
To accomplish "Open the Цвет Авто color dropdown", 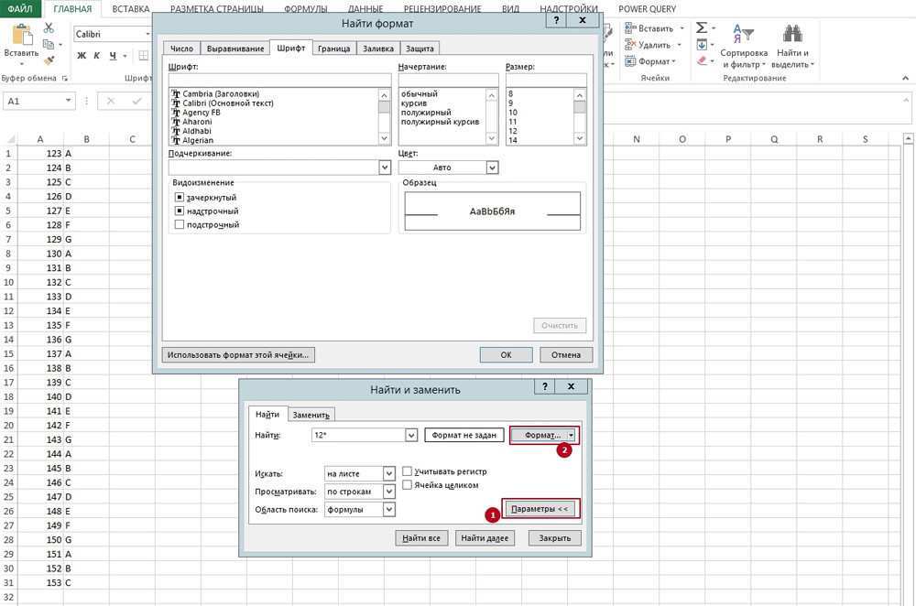I will (492, 168).
